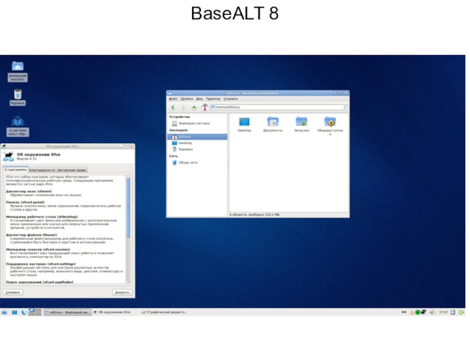Click the keyboard layout indicator in tray
This screenshot has height=352, width=470.
[404, 312]
